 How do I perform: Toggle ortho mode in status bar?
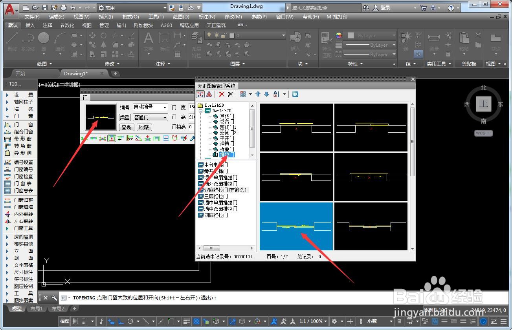[x=121, y=321]
